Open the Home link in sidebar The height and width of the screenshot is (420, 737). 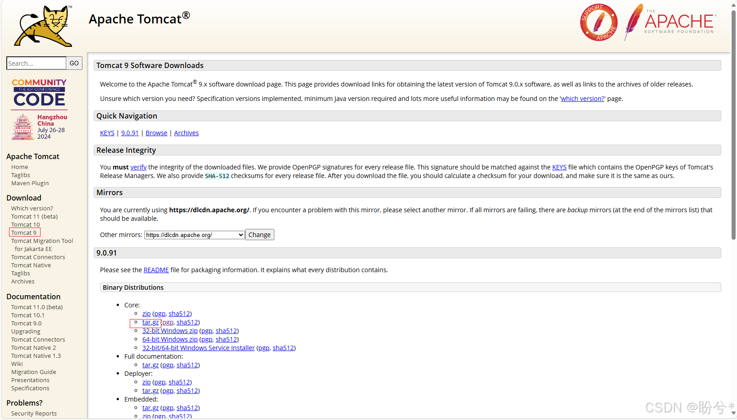[19, 167]
